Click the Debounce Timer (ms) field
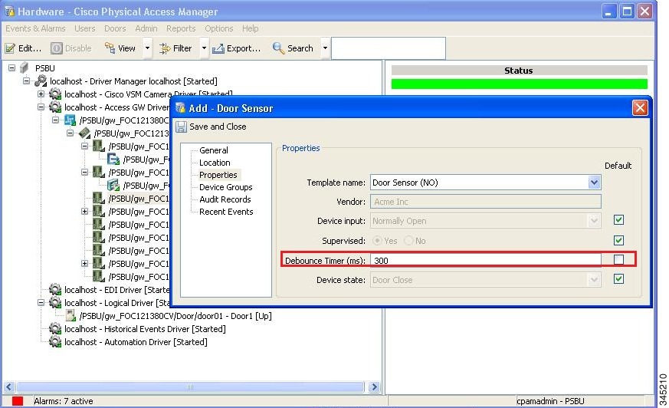This screenshot has width=669, height=408. point(486,260)
